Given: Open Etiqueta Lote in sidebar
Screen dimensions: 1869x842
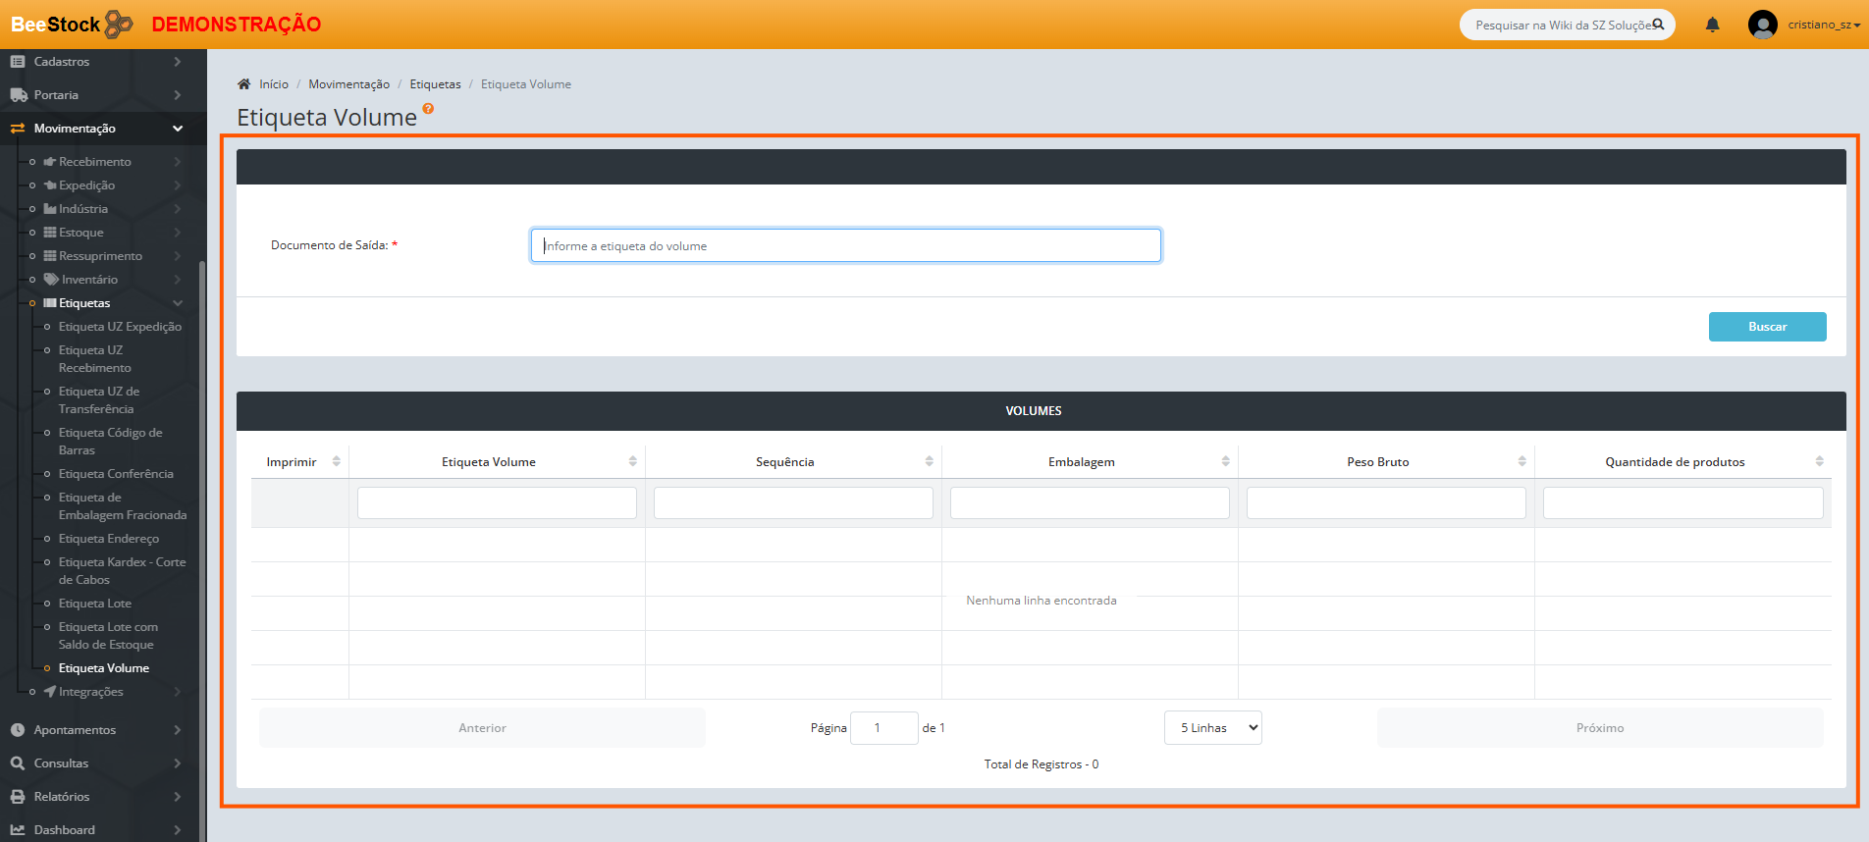Looking at the screenshot, I should coord(94,604).
